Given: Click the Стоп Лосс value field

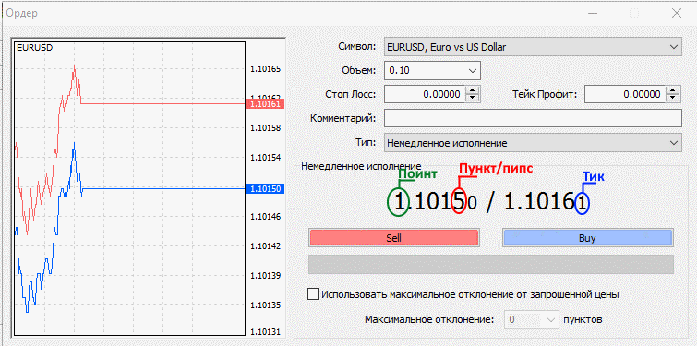Looking at the screenshot, I should (425, 94).
